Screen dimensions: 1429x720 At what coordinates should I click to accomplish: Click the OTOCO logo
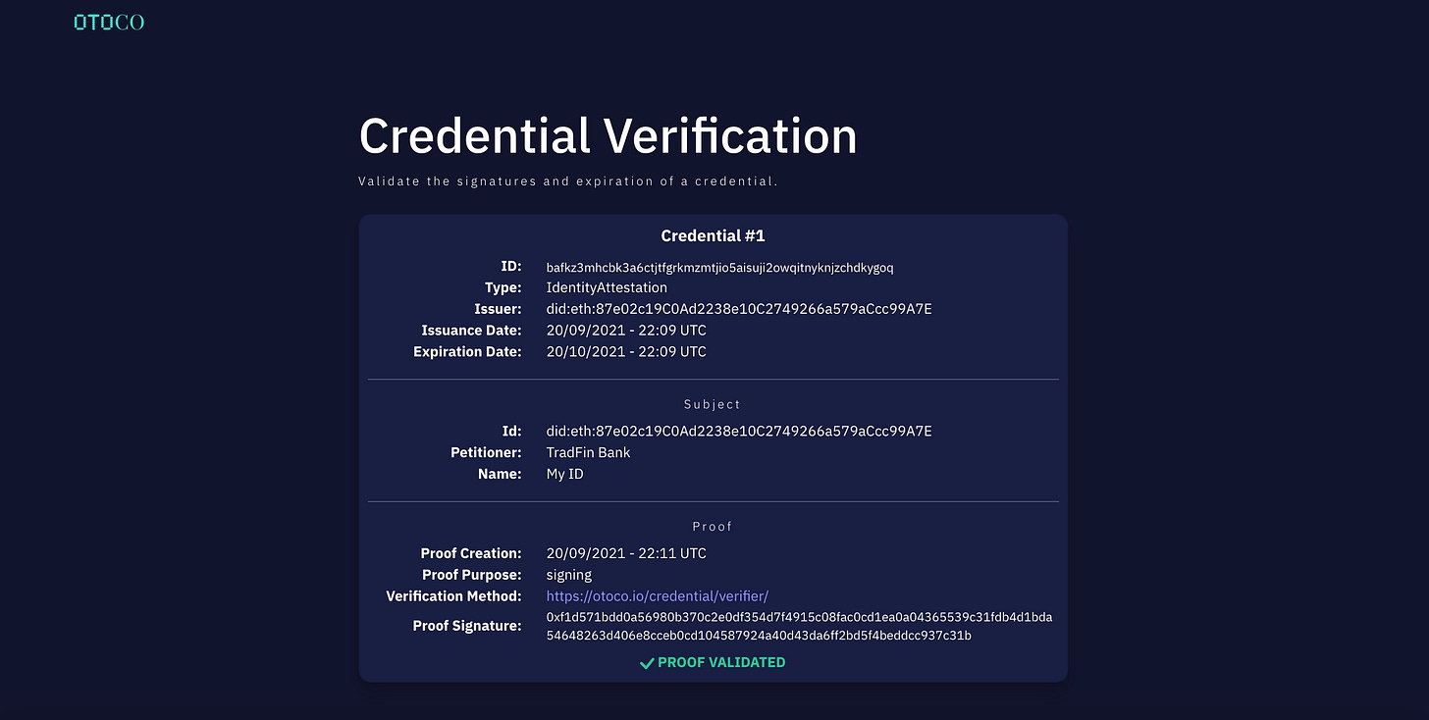pyautogui.click(x=109, y=22)
